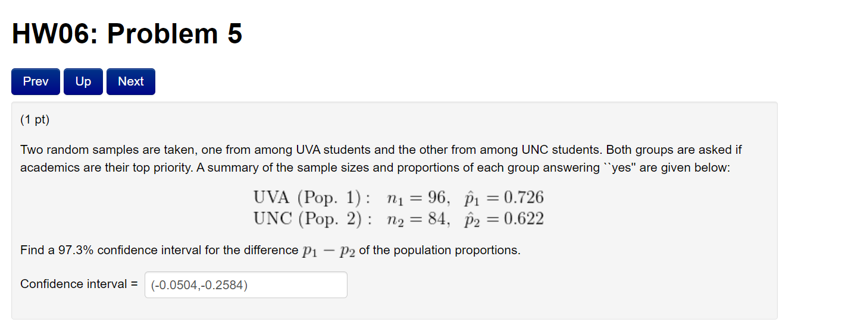
Task: Click 'of the population proportions' text
Action: click(x=440, y=250)
